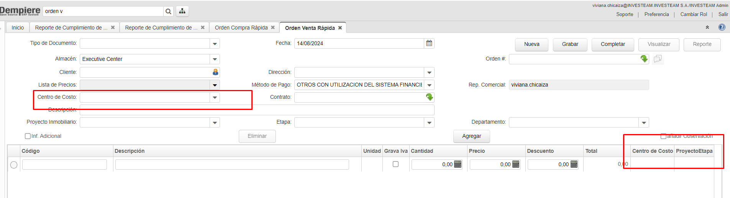The height and width of the screenshot is (198, 730).
Task: Open the Centro de Costo dropdown
Action: pyautogui.click(x=215, y=97)
